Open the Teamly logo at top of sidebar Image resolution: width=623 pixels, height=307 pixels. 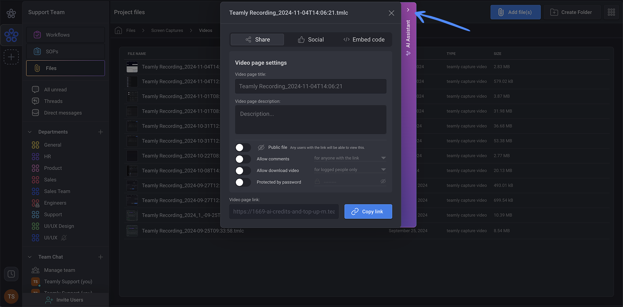[x=11, y=13]
